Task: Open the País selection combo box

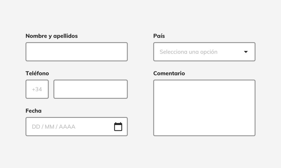Action: point(204,52)
